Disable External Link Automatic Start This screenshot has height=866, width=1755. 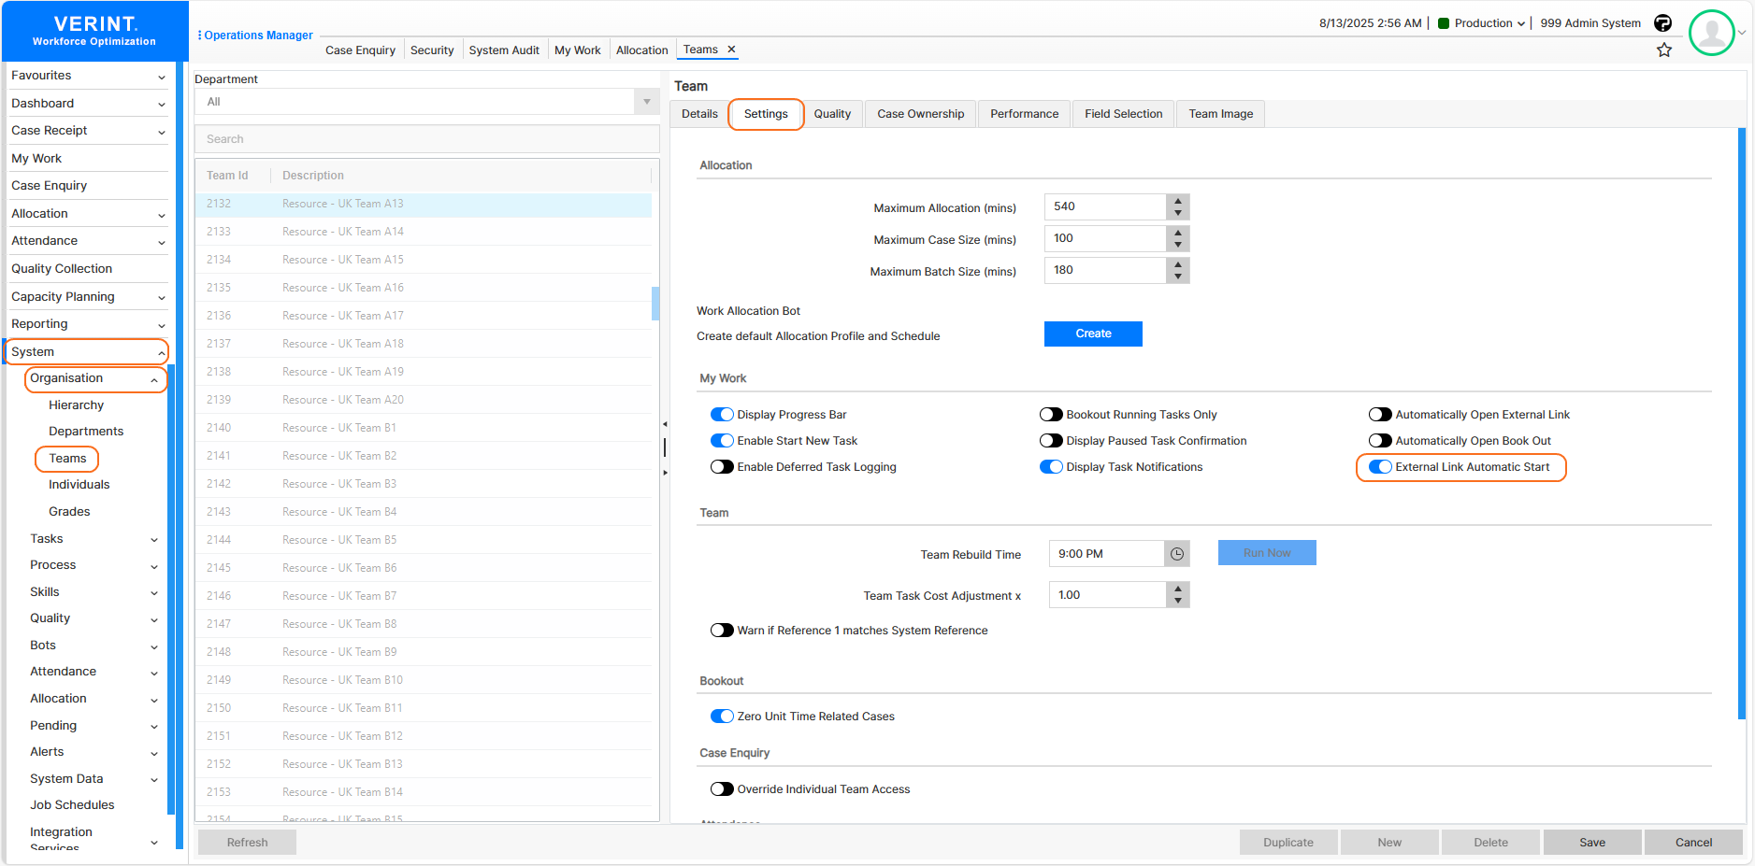tap(1380, 467)
